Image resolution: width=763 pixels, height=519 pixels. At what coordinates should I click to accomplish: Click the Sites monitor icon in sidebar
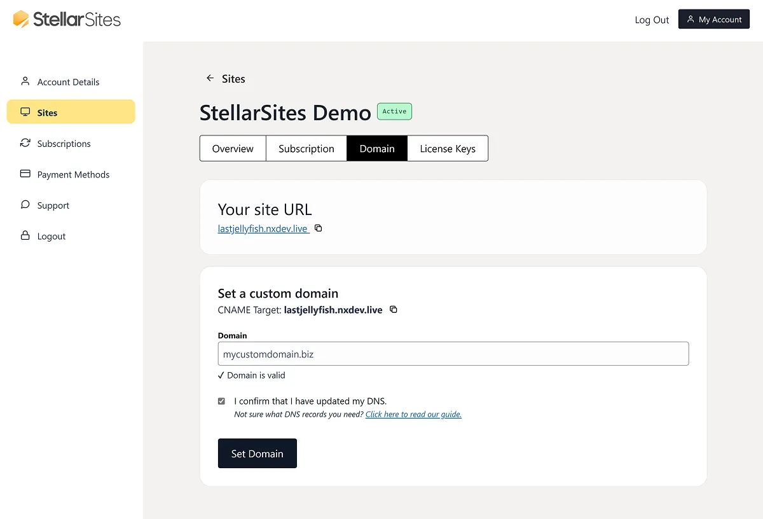pyautogui.click(x=25, y=111)
